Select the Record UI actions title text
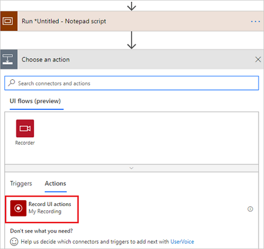264x249 pixels. click(50, 204)
